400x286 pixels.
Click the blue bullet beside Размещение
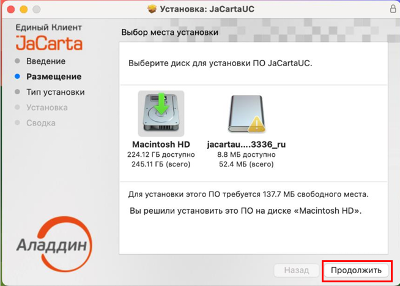17,77
